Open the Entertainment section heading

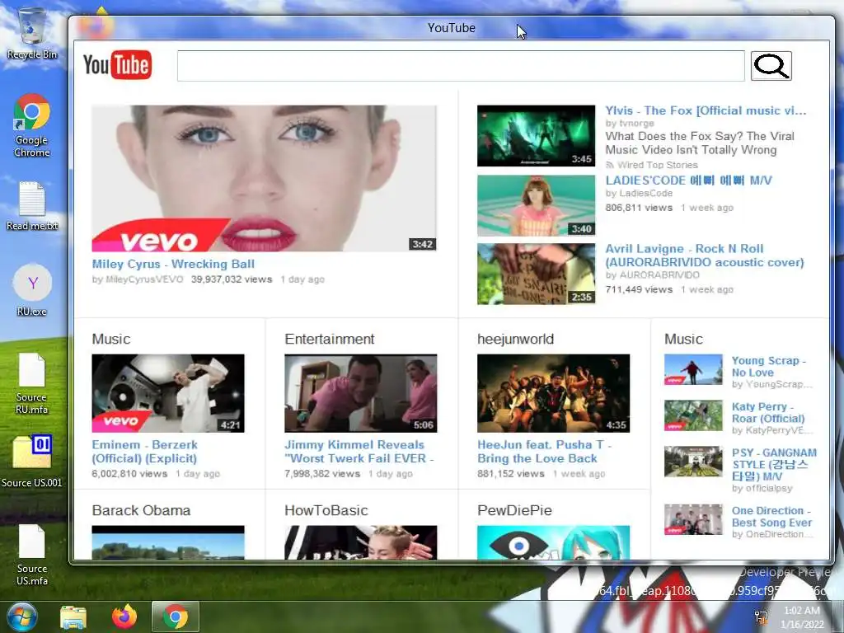[x=330, y=339]
